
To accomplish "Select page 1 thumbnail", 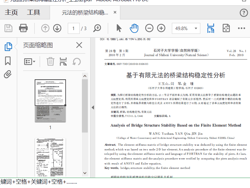I will click(50, 101).
